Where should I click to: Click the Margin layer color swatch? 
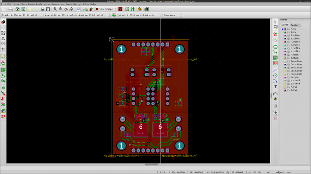coord(285,77)
